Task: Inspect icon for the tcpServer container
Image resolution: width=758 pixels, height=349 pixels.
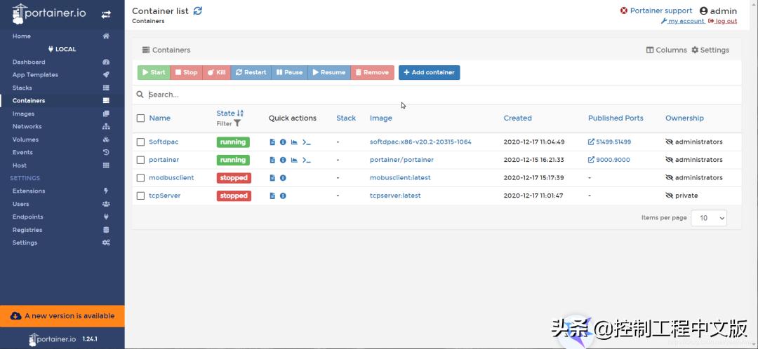Action: coord(283,196)
